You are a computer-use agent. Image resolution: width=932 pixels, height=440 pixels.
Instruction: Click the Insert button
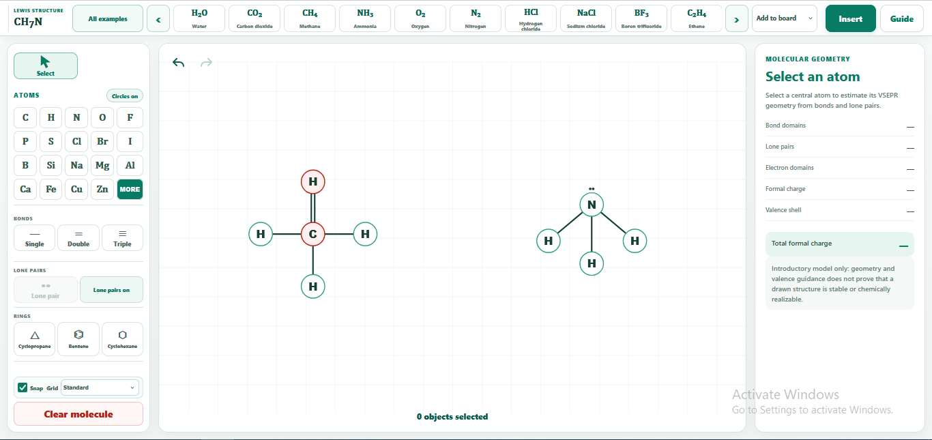click(x=850, y=18)
